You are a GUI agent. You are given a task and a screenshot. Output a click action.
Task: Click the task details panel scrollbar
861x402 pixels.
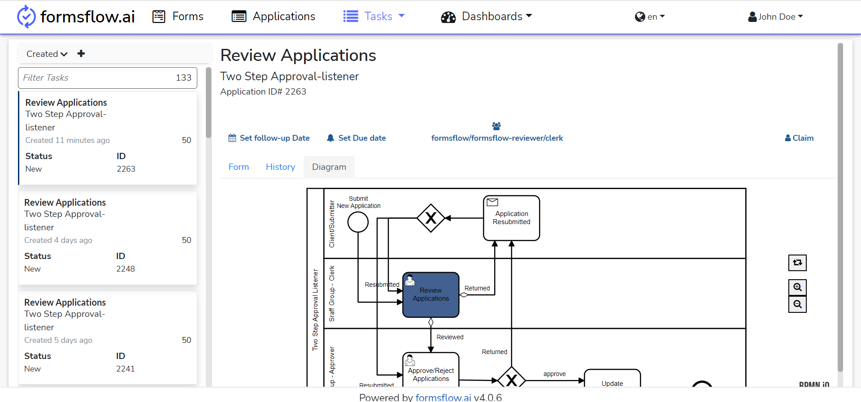coord(840,207)
